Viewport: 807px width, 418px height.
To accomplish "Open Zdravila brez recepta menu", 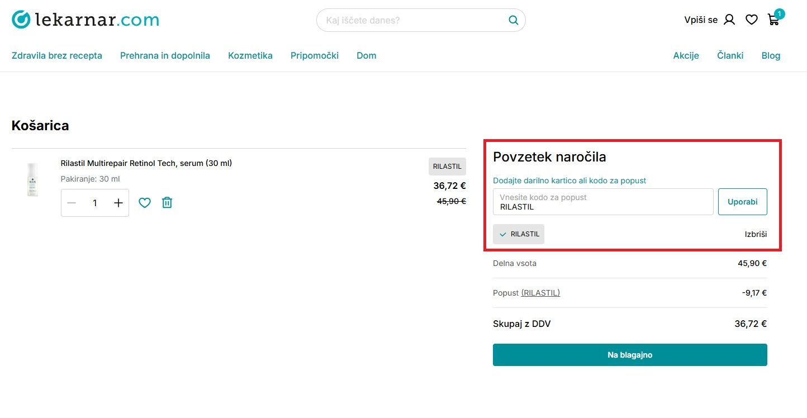I will 57,55.
